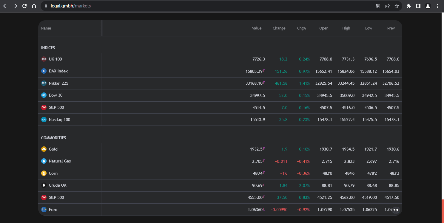Screen dimensions: 444x223
Task: Click the Nikkei 225 icon
Action: (44, 83)
